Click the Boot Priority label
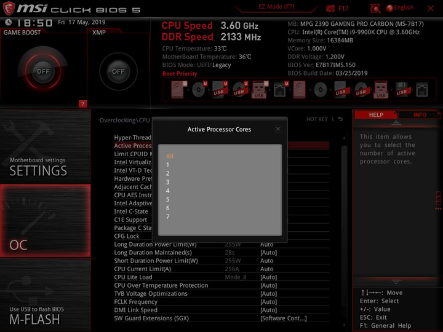Image resolution: width=443 pixels, height=332 pixels. pyautogui.click(x=180, y=74)
